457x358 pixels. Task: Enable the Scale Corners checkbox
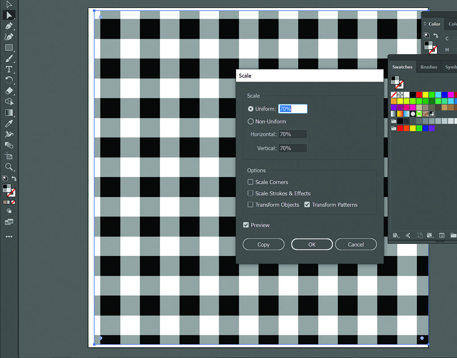250,182
